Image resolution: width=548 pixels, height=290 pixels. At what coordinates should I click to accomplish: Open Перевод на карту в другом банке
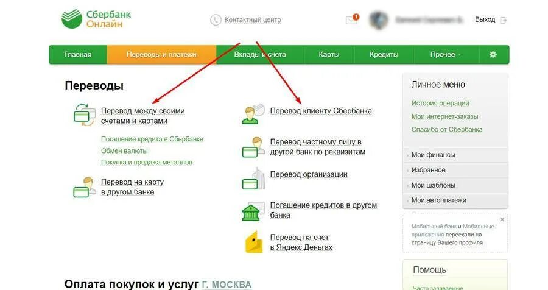tap(132, 187)
